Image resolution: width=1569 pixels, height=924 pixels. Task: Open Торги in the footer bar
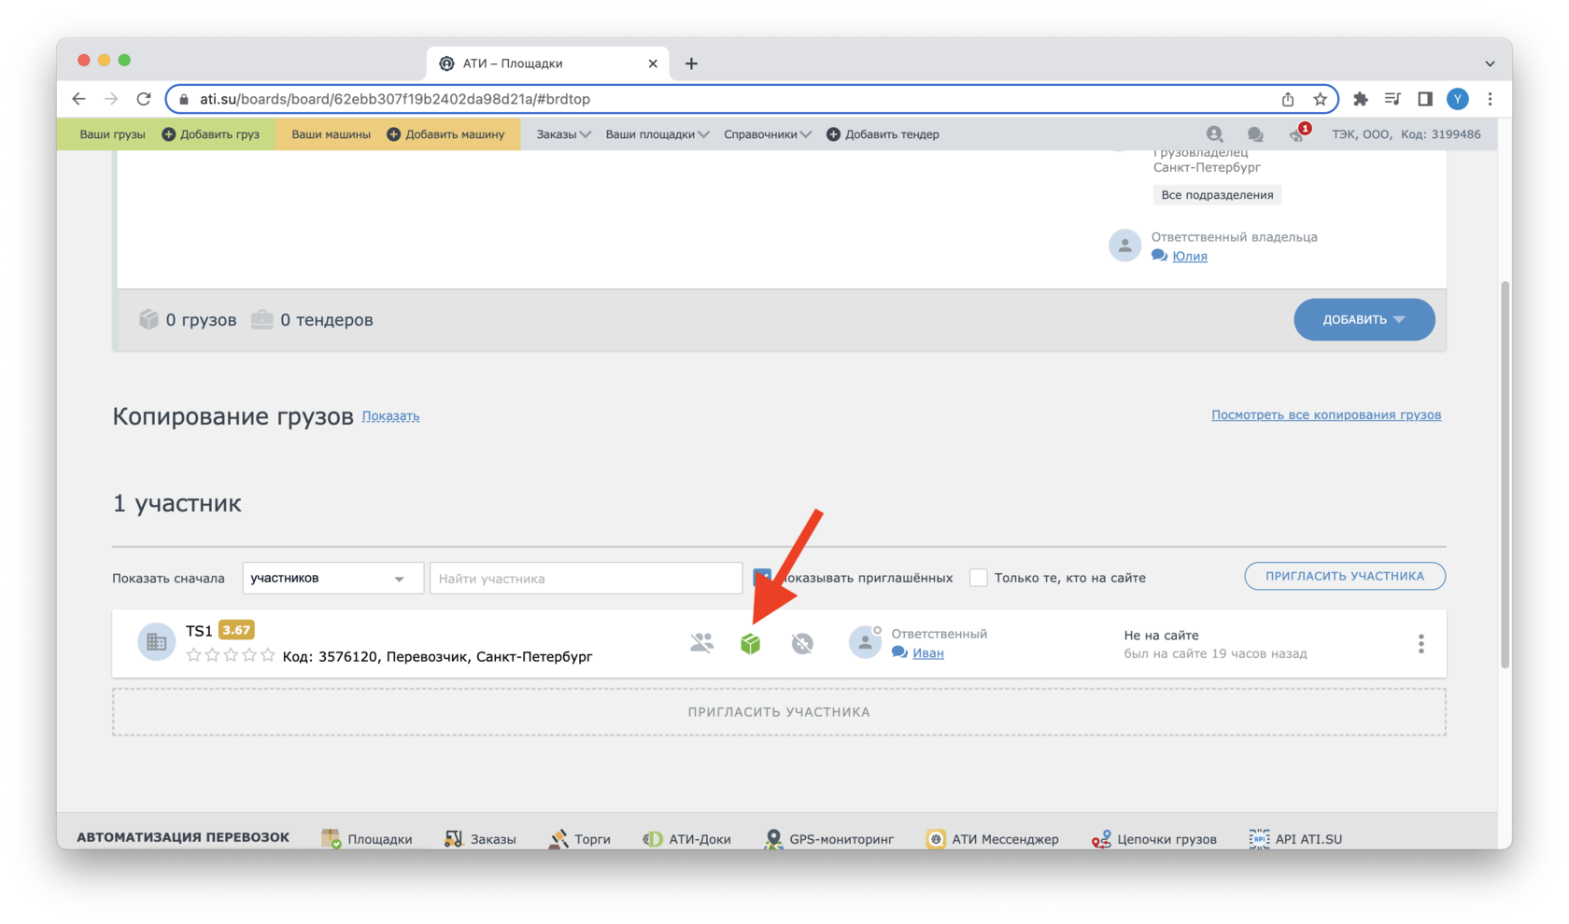tap(580, 838)
